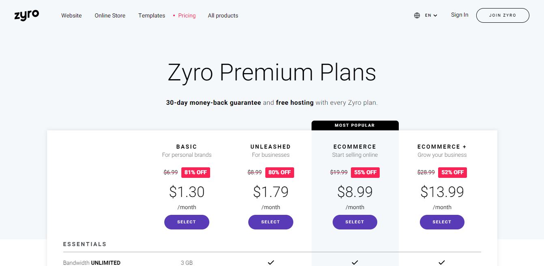Image resolution: width=544 pixels, height=266 pixels.
Task: Click the 81% OFF discount badge
Action: pyautogui.click(x=196, y=172)
